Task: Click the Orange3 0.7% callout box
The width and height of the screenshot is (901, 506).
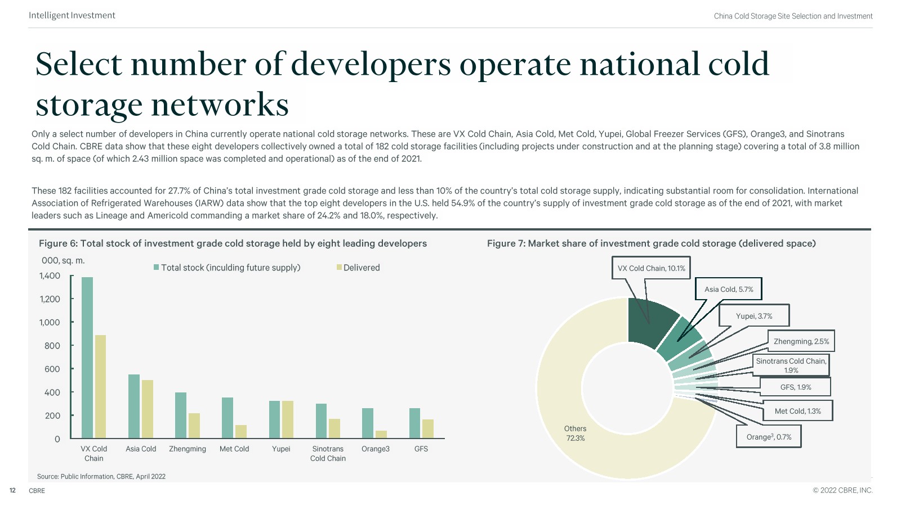Action: pyautogui.click(x=769, y=437)
